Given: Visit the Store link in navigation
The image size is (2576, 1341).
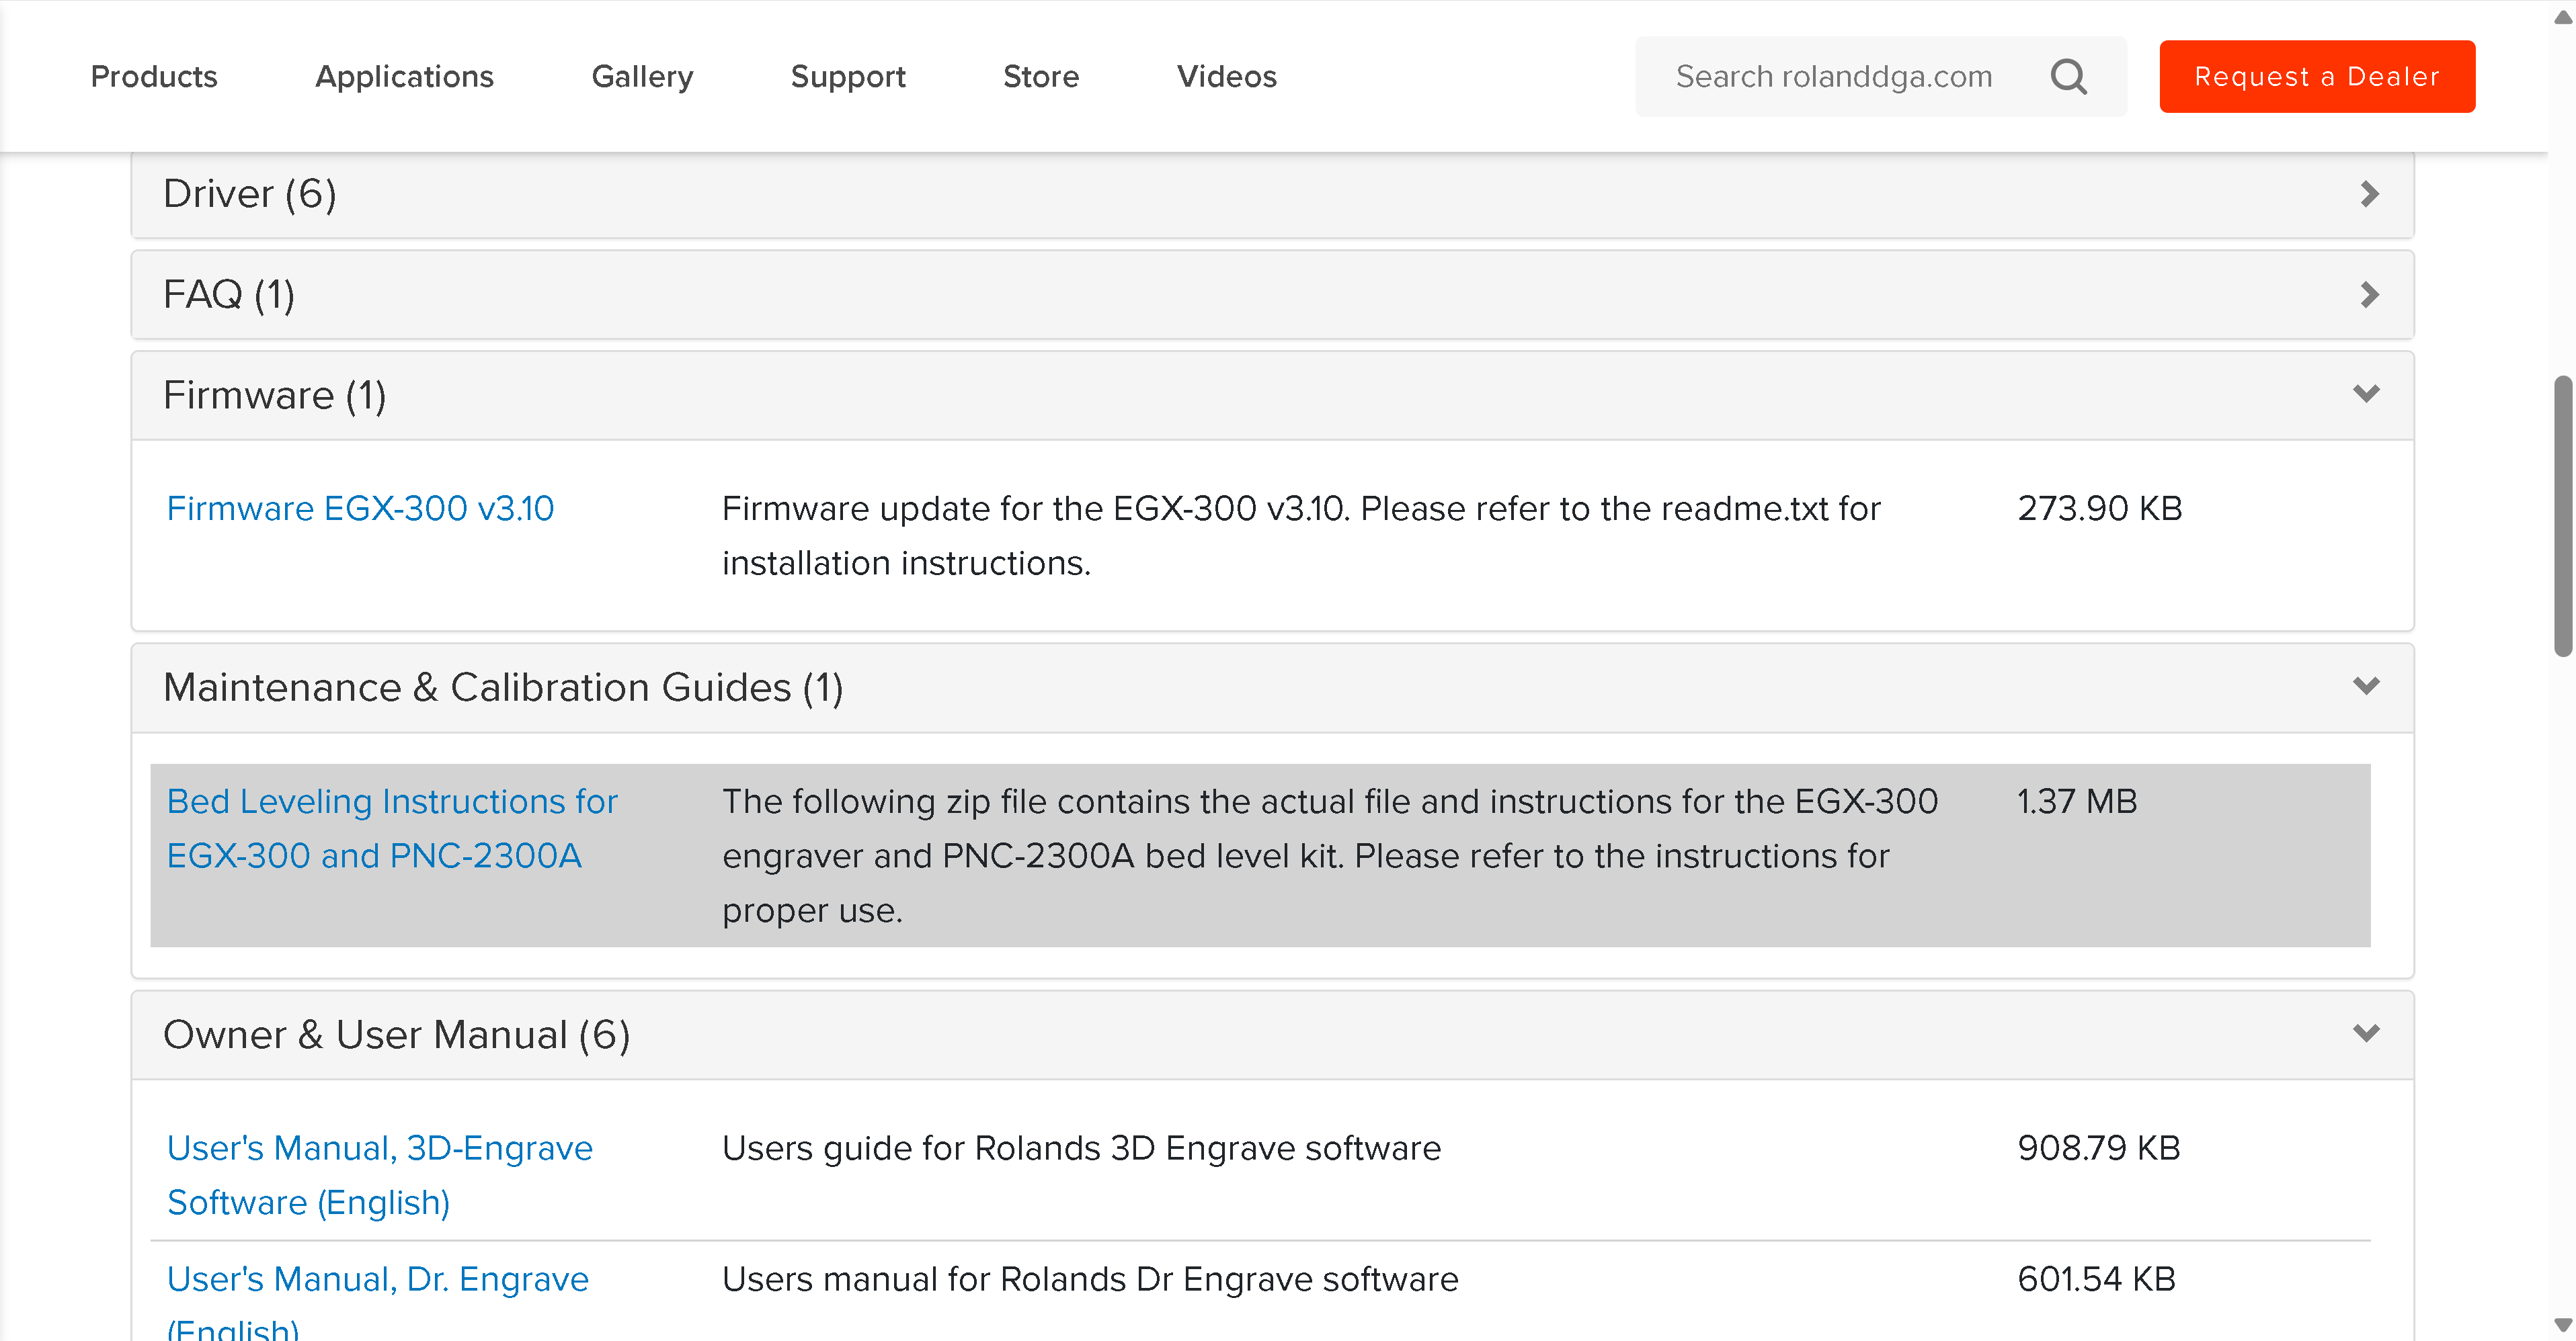Looking at the screenshot, I should tap(1041, 77).
